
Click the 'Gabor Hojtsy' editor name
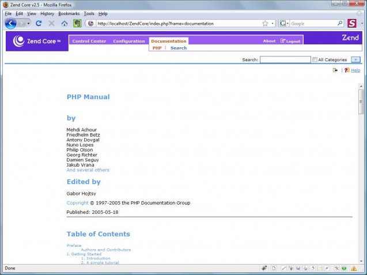[81, 194]
